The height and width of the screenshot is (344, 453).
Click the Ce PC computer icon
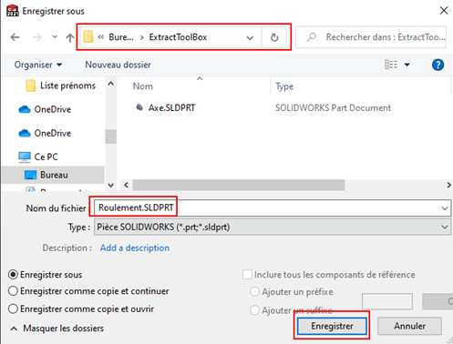click(25, 157)
